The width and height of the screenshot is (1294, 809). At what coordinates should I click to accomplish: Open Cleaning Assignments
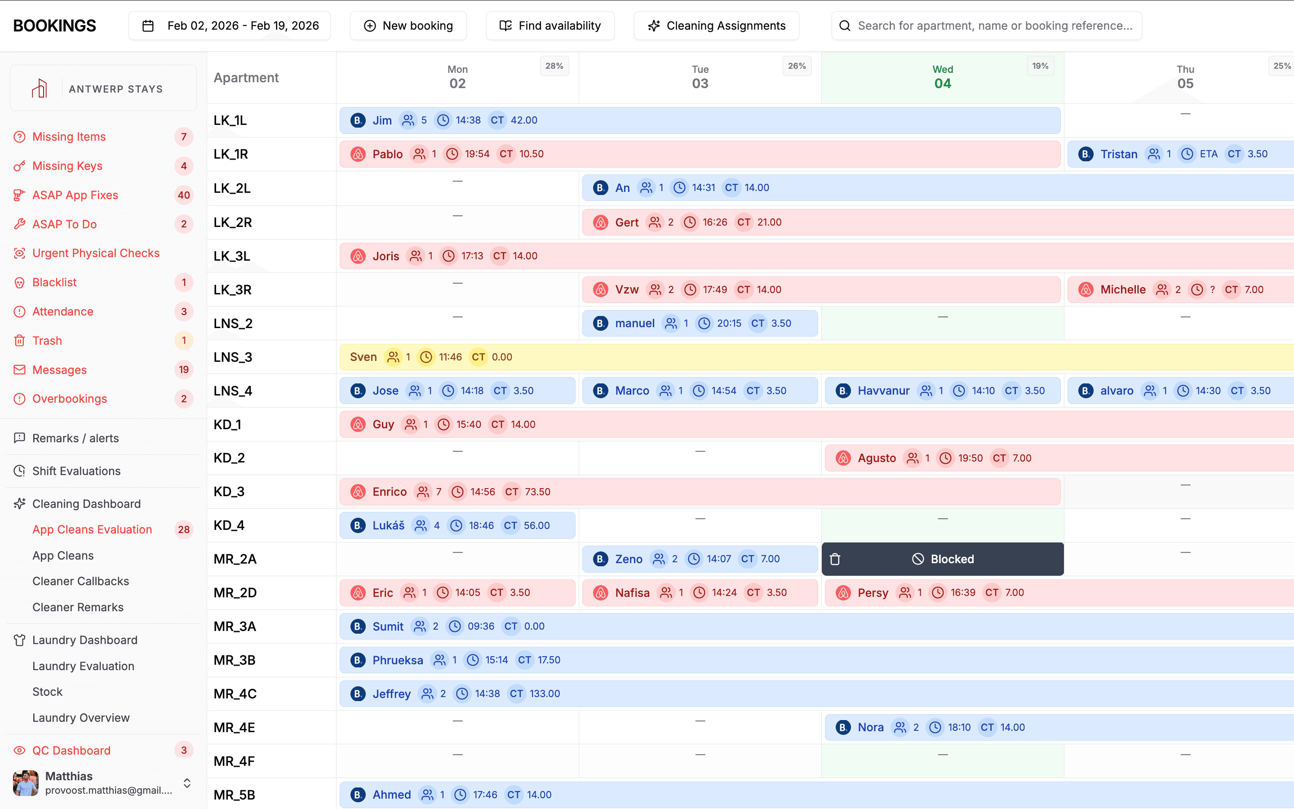pyautogui.click(x=716, y=26)
